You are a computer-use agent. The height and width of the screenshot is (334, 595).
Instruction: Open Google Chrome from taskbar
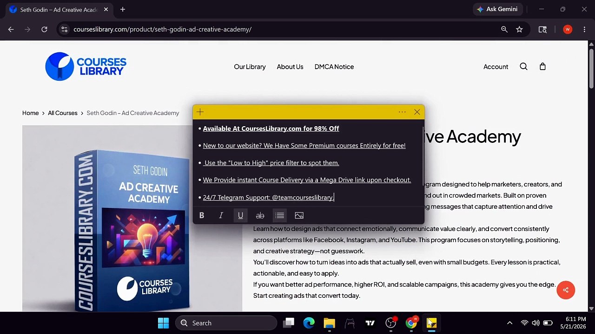pyautogui.click(x=411, y=323)
